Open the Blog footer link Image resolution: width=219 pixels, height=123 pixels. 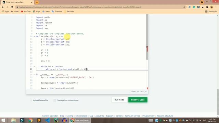coord(62,116)
